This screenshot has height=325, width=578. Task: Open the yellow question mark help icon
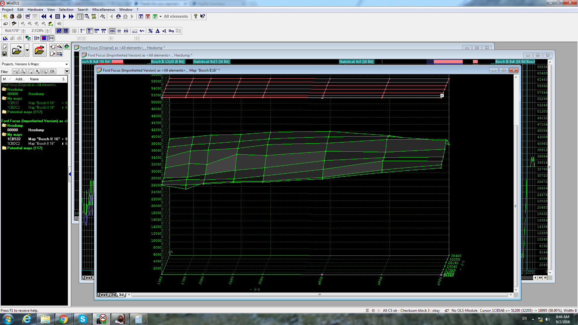coord(196,17)
